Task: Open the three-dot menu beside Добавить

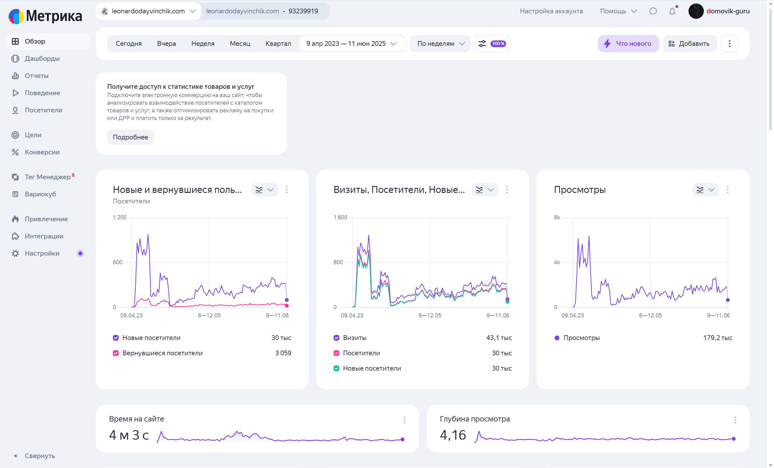Action: [x=729, y=44]
